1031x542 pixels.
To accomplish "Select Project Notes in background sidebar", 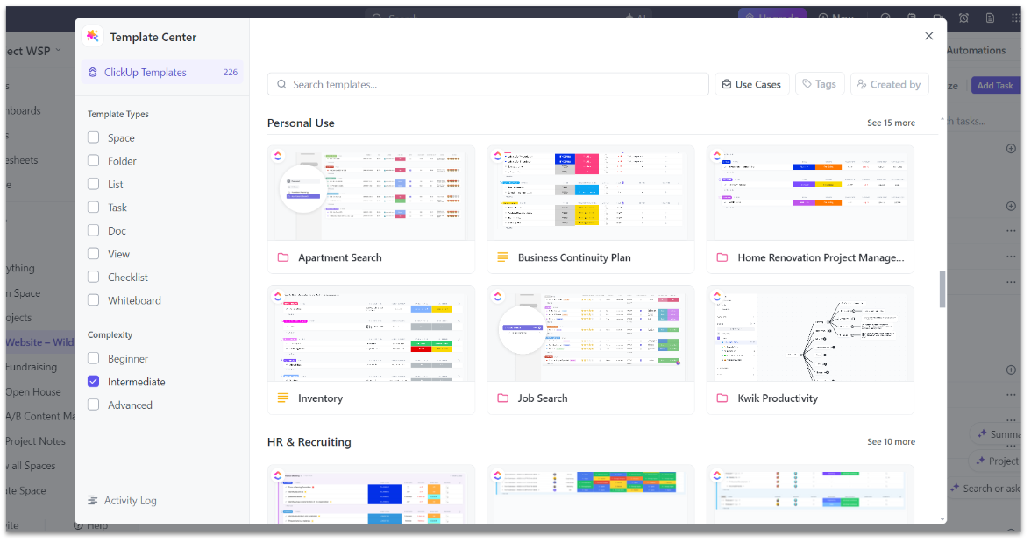I will 35,441.
